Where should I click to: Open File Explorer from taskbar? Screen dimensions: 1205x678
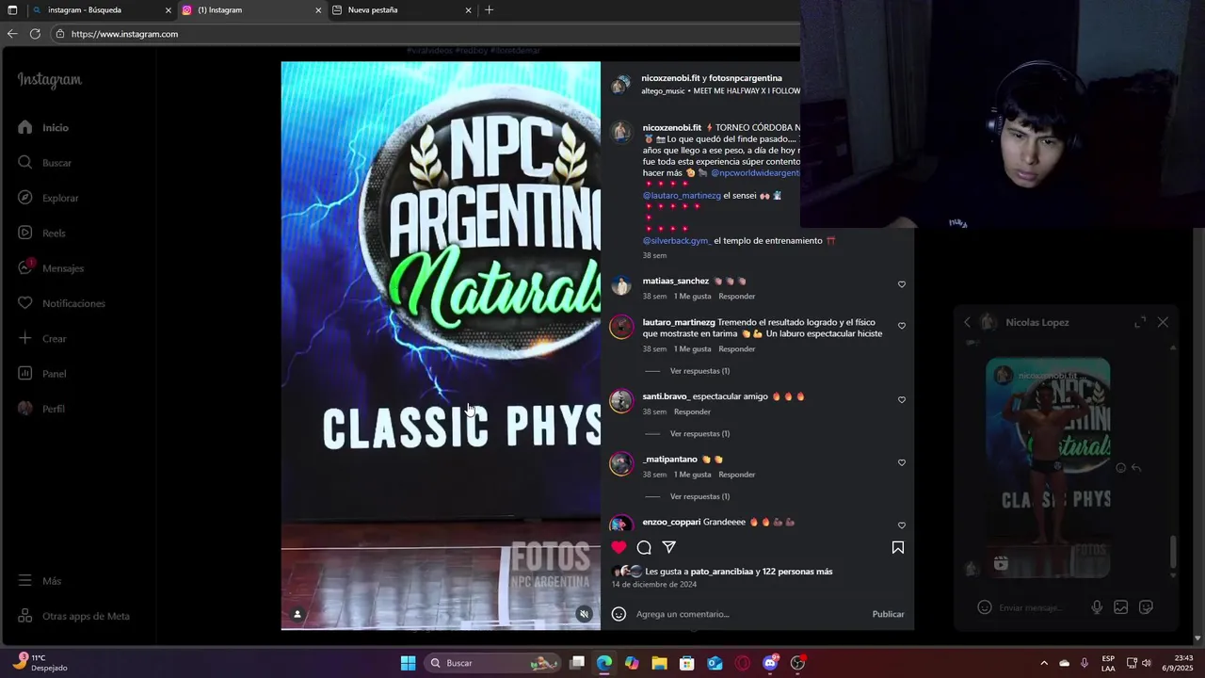(x=659, y=663)
